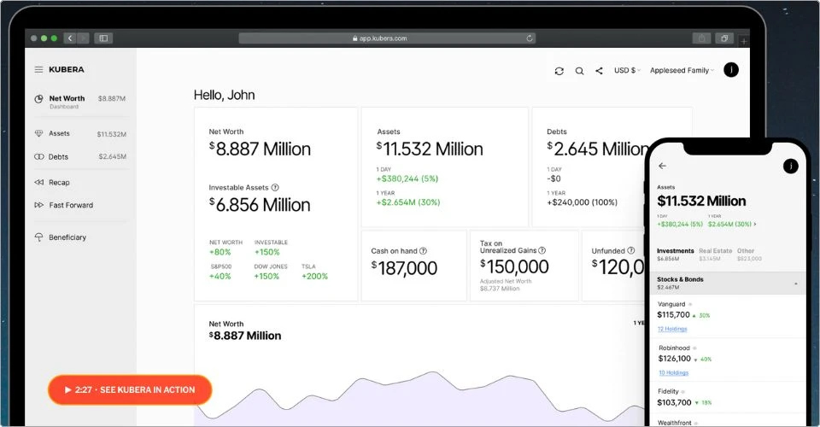Click the browser share button

[x=701, y=38]
